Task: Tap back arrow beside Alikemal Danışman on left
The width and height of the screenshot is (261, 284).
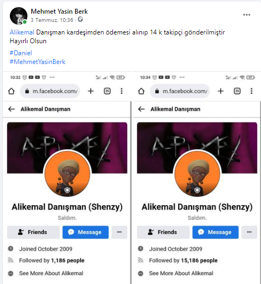Action: point(12,109)
